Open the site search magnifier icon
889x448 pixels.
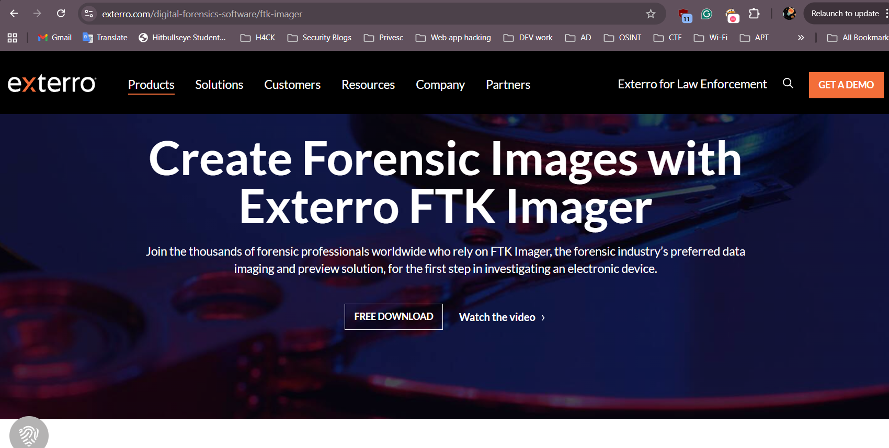tap(788, 83)
